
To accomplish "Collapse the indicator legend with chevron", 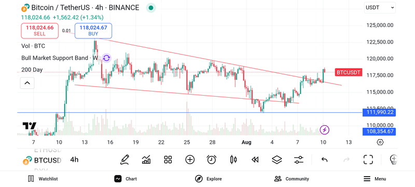I will pyautogui.click(x=27, y=83).
